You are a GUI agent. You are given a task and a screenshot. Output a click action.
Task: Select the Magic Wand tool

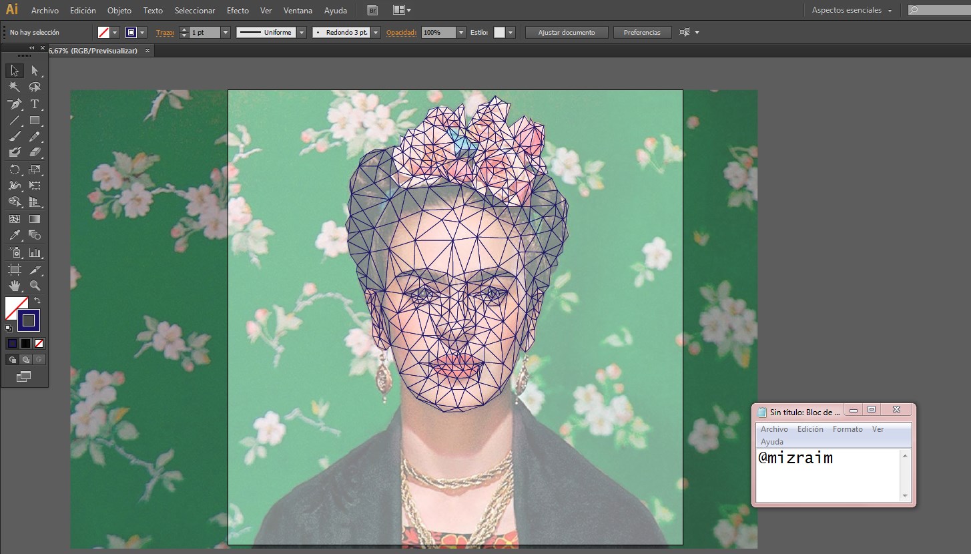[15, 87]
